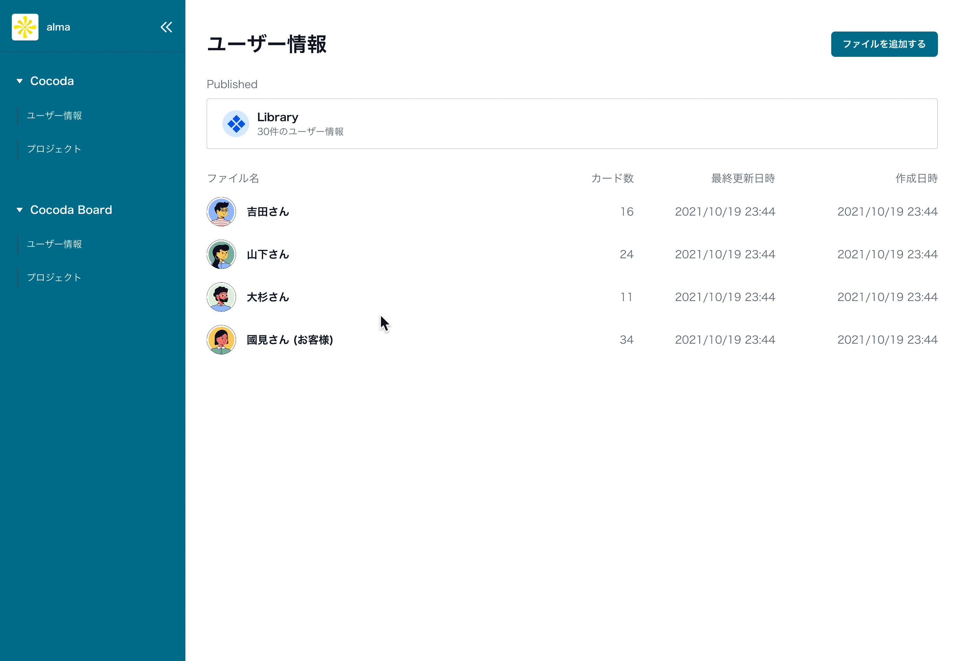Image resolution: width=957 pixels, height=661 pixels.
Task: Click 大杉さん's avatar image
Action: click(221, 297)
